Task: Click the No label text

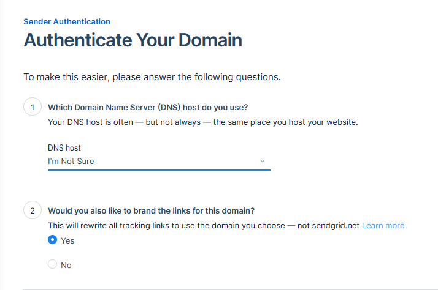Action: [66, 265]
